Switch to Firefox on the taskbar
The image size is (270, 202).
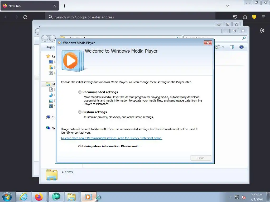click(x=39, y=197)
